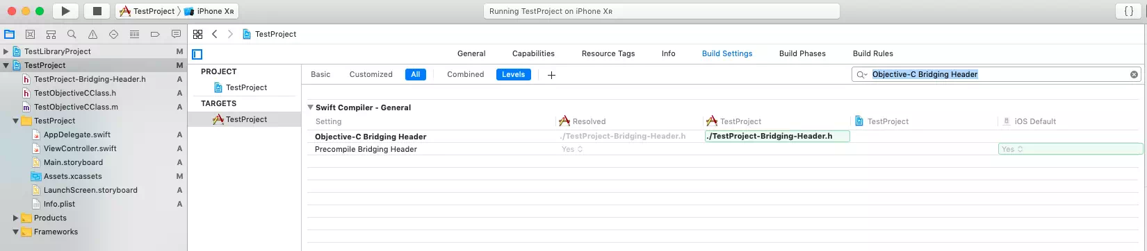Open Precompile Bridging Header Resolved Yes popup
The image size is (1147, 251).
click(572, 149)
